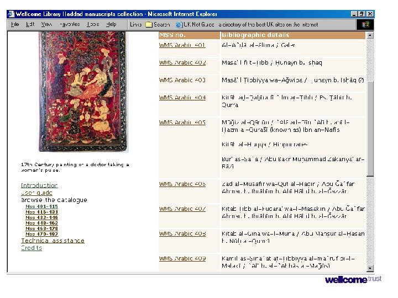Open the Edit menu

pos(30,24)
